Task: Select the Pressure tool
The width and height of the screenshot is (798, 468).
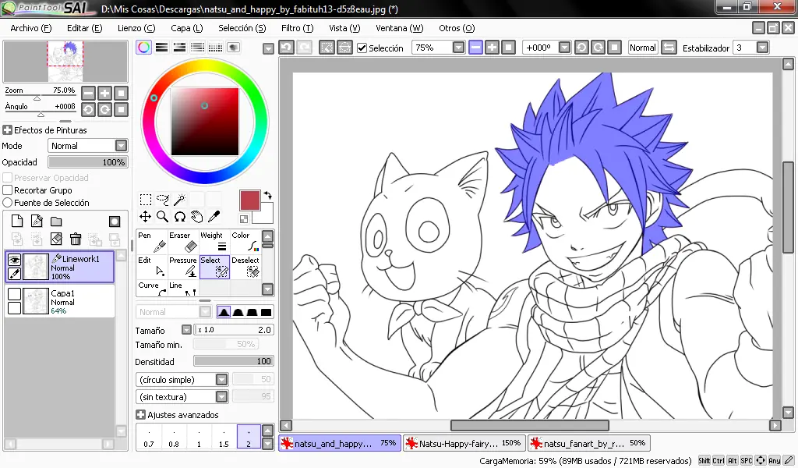Action: click(x=183, y=267)
